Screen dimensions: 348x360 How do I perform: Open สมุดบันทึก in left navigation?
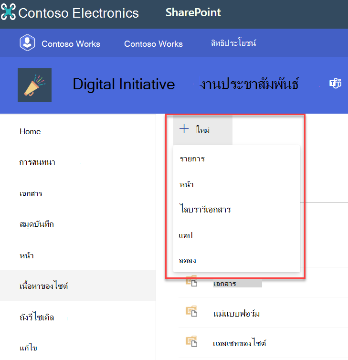tap(37, 224)
